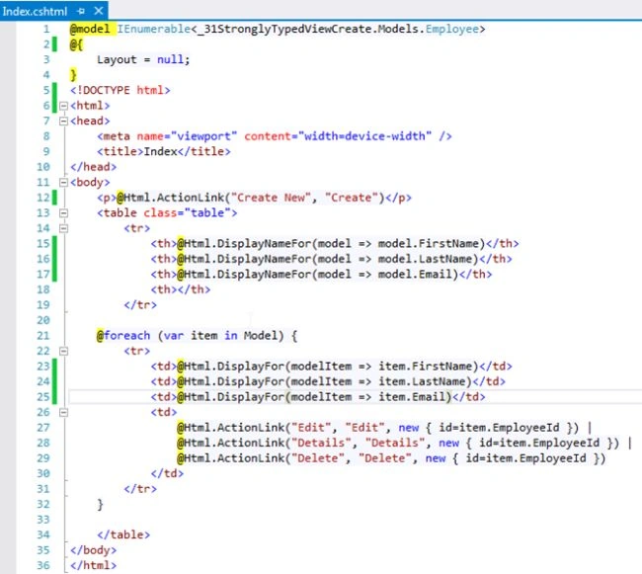The height and width of the screenshot is (574, 642).
Task: Click IEnumerable type on line 1
Action: [154, 29]
